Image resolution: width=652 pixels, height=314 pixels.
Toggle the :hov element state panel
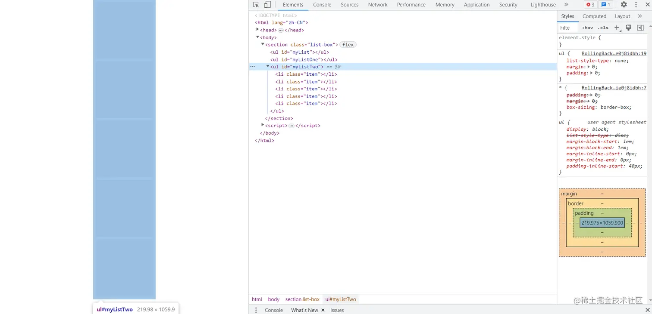pos(587,28)
